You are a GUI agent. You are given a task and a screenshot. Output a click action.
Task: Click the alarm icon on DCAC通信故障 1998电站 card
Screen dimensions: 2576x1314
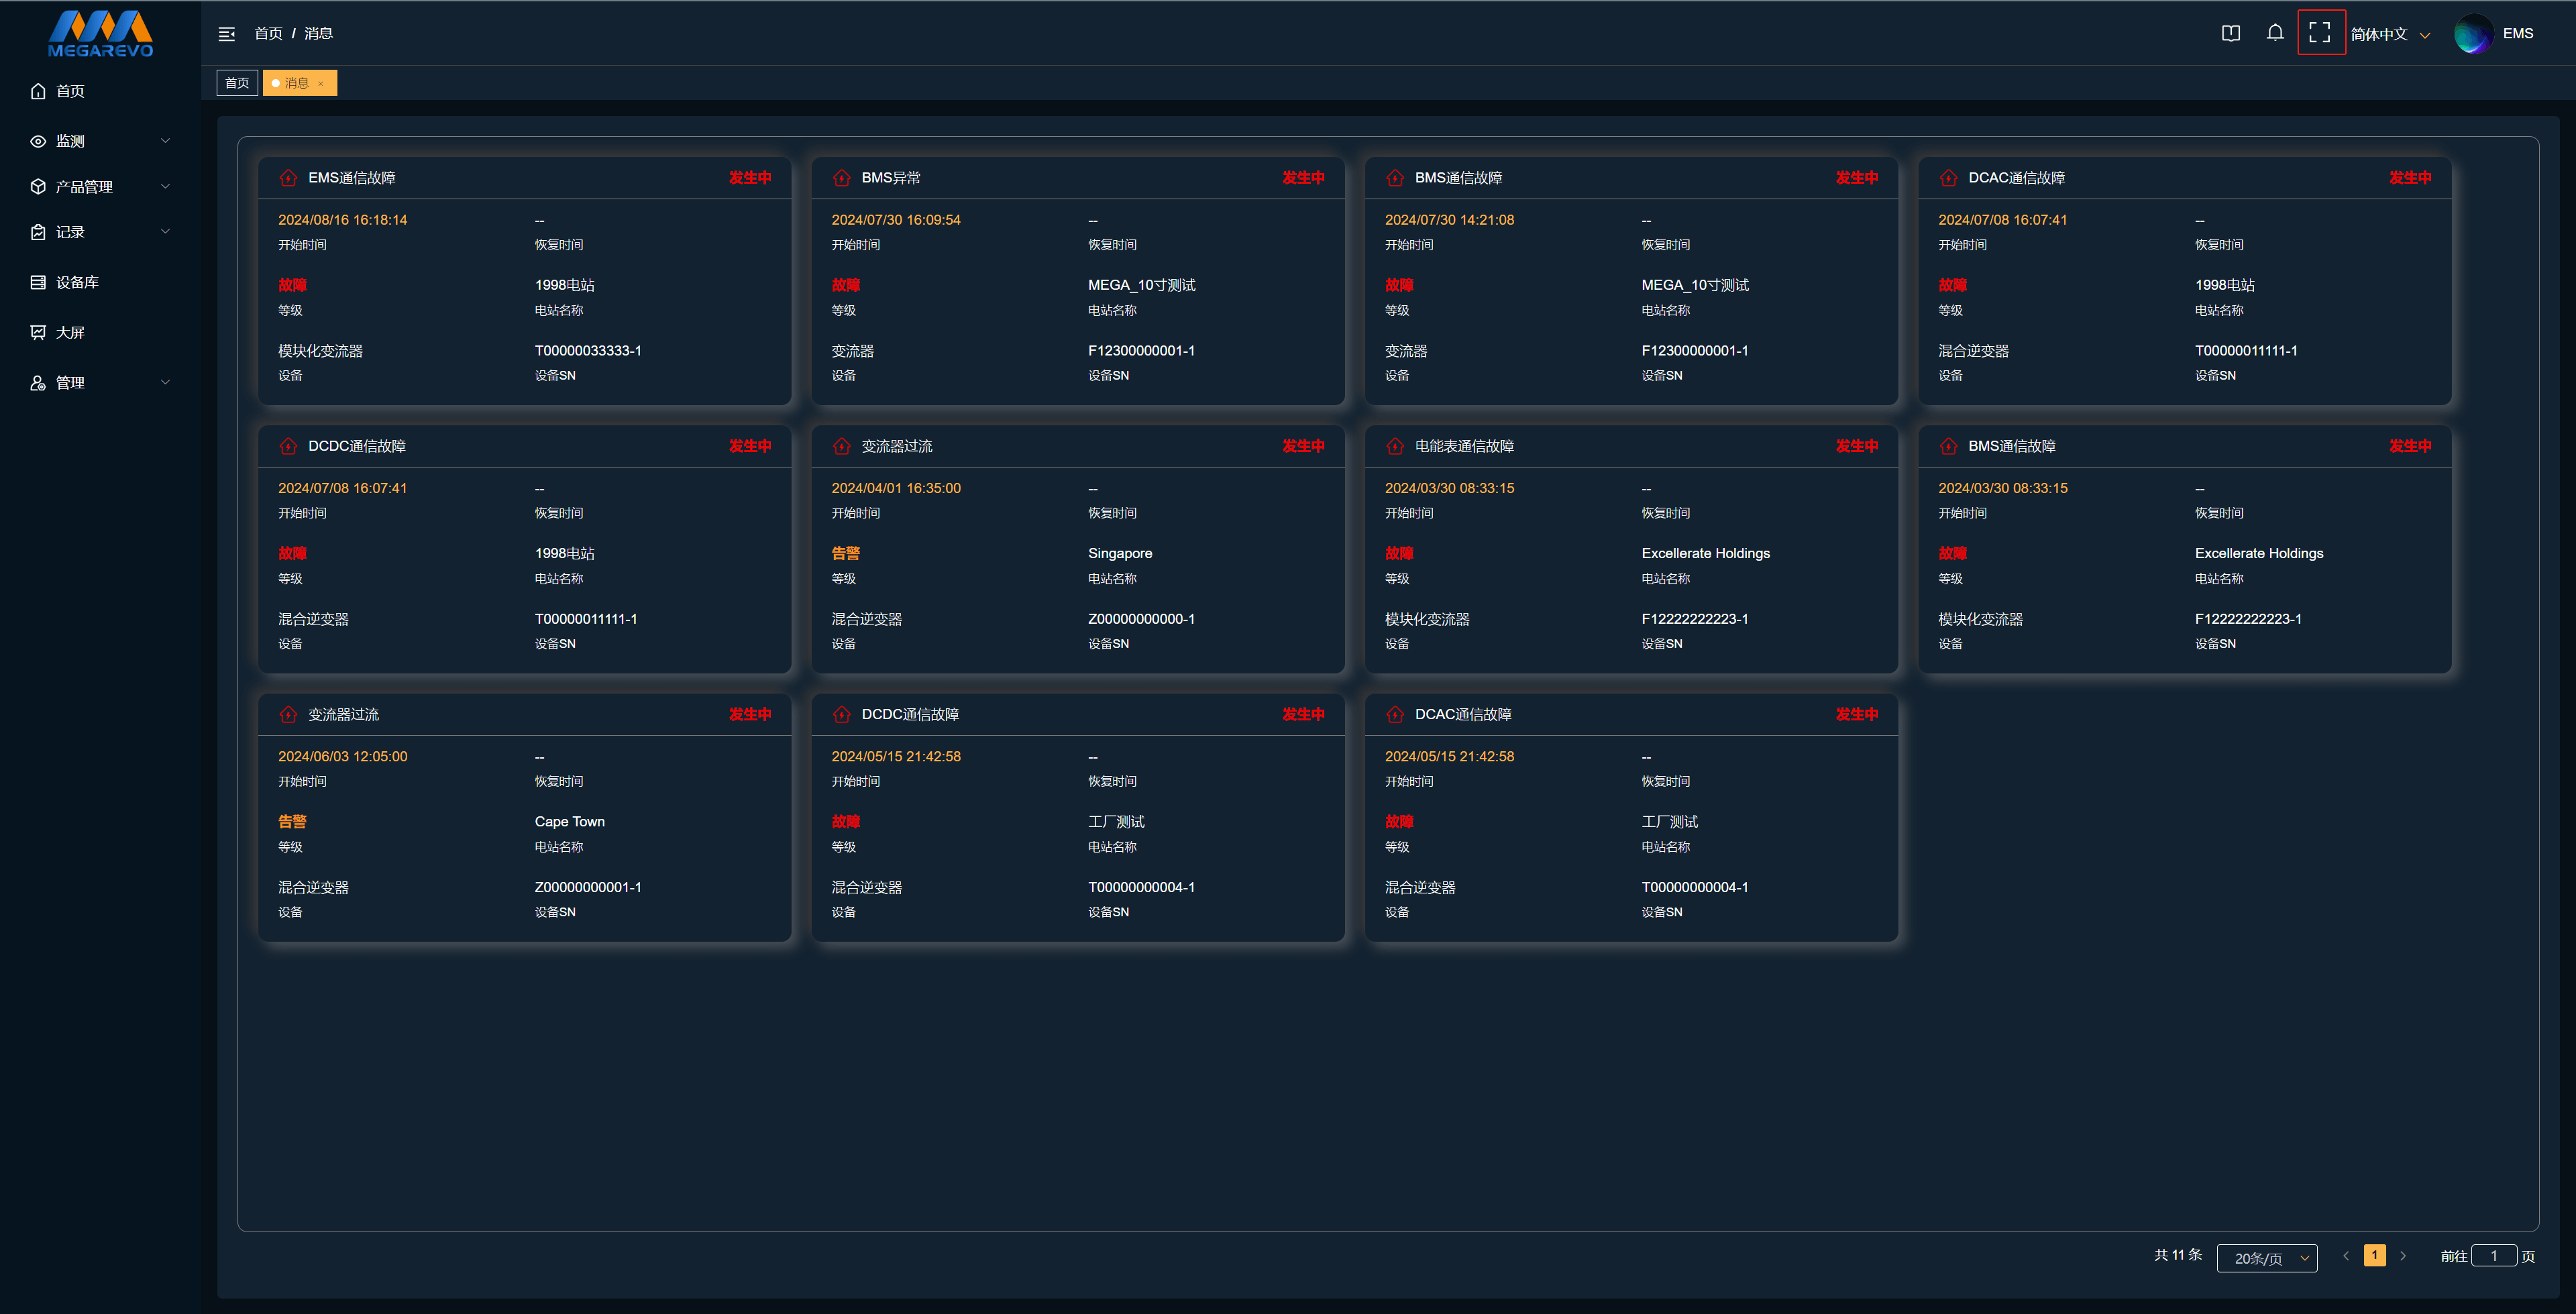1948,178
